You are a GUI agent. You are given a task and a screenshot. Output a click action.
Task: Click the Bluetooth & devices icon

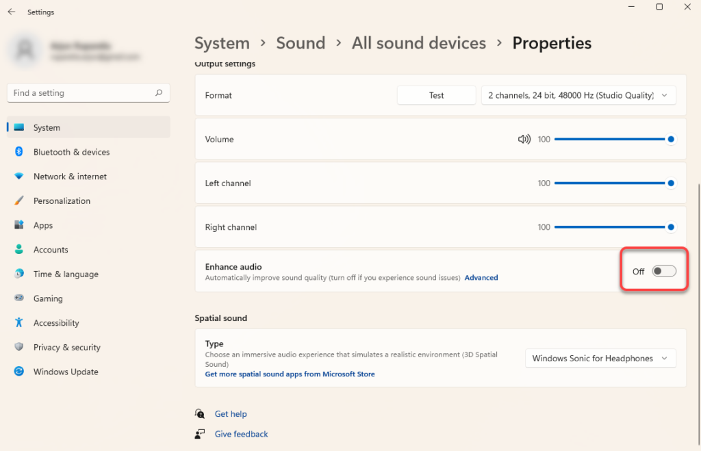[19, 152]
